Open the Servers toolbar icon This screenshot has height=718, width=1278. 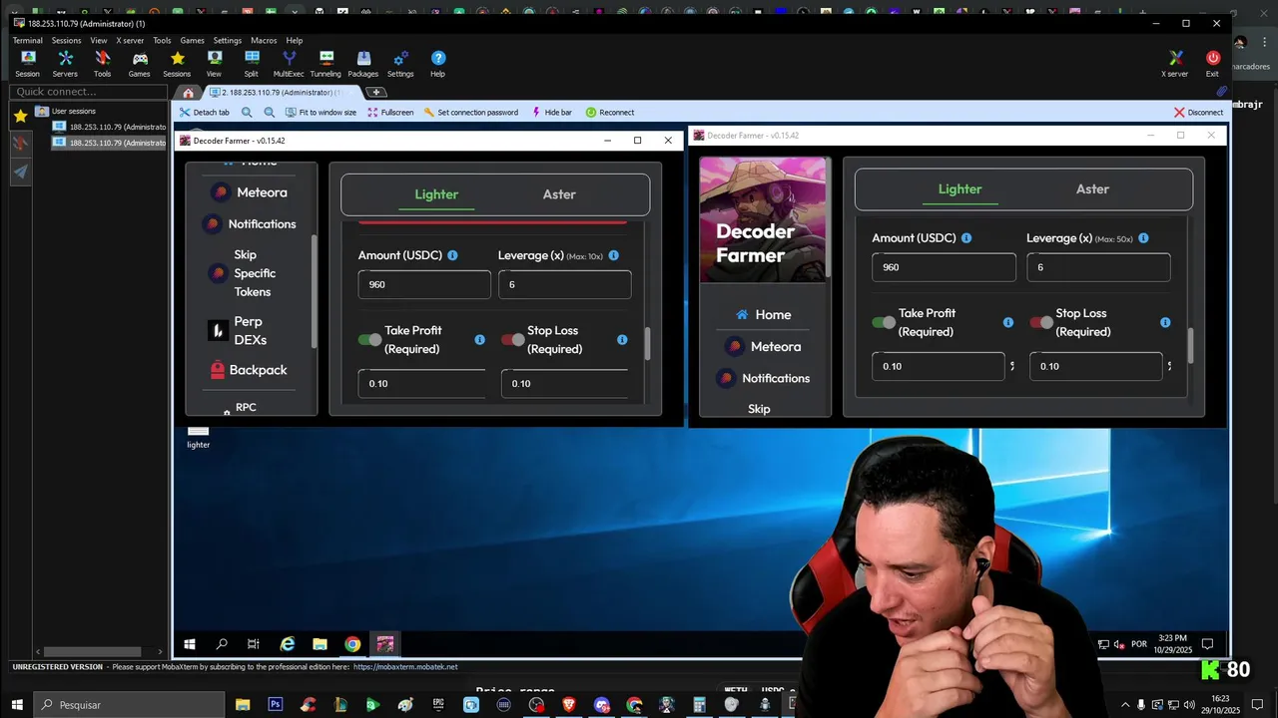[x=65, y=64]
